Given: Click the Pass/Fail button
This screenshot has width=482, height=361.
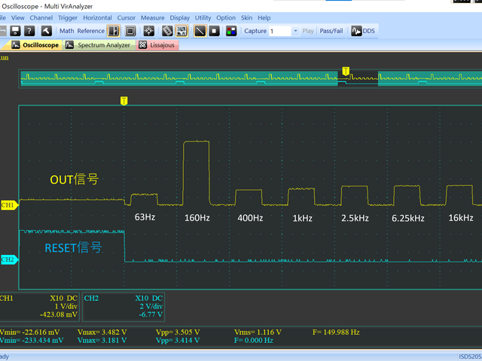Looking at the screenshot, I should (332, 31).
